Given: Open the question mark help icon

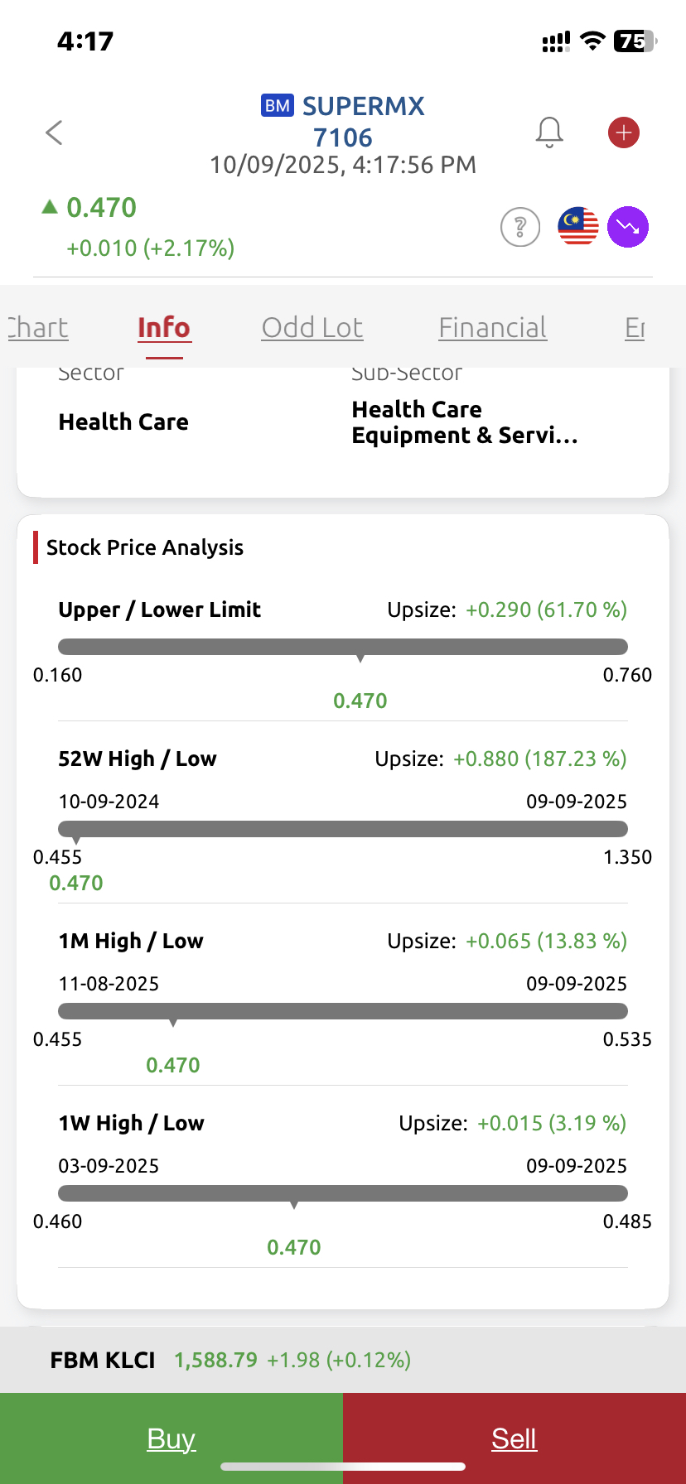Looking at the screenshot, I should coord(520,227).
